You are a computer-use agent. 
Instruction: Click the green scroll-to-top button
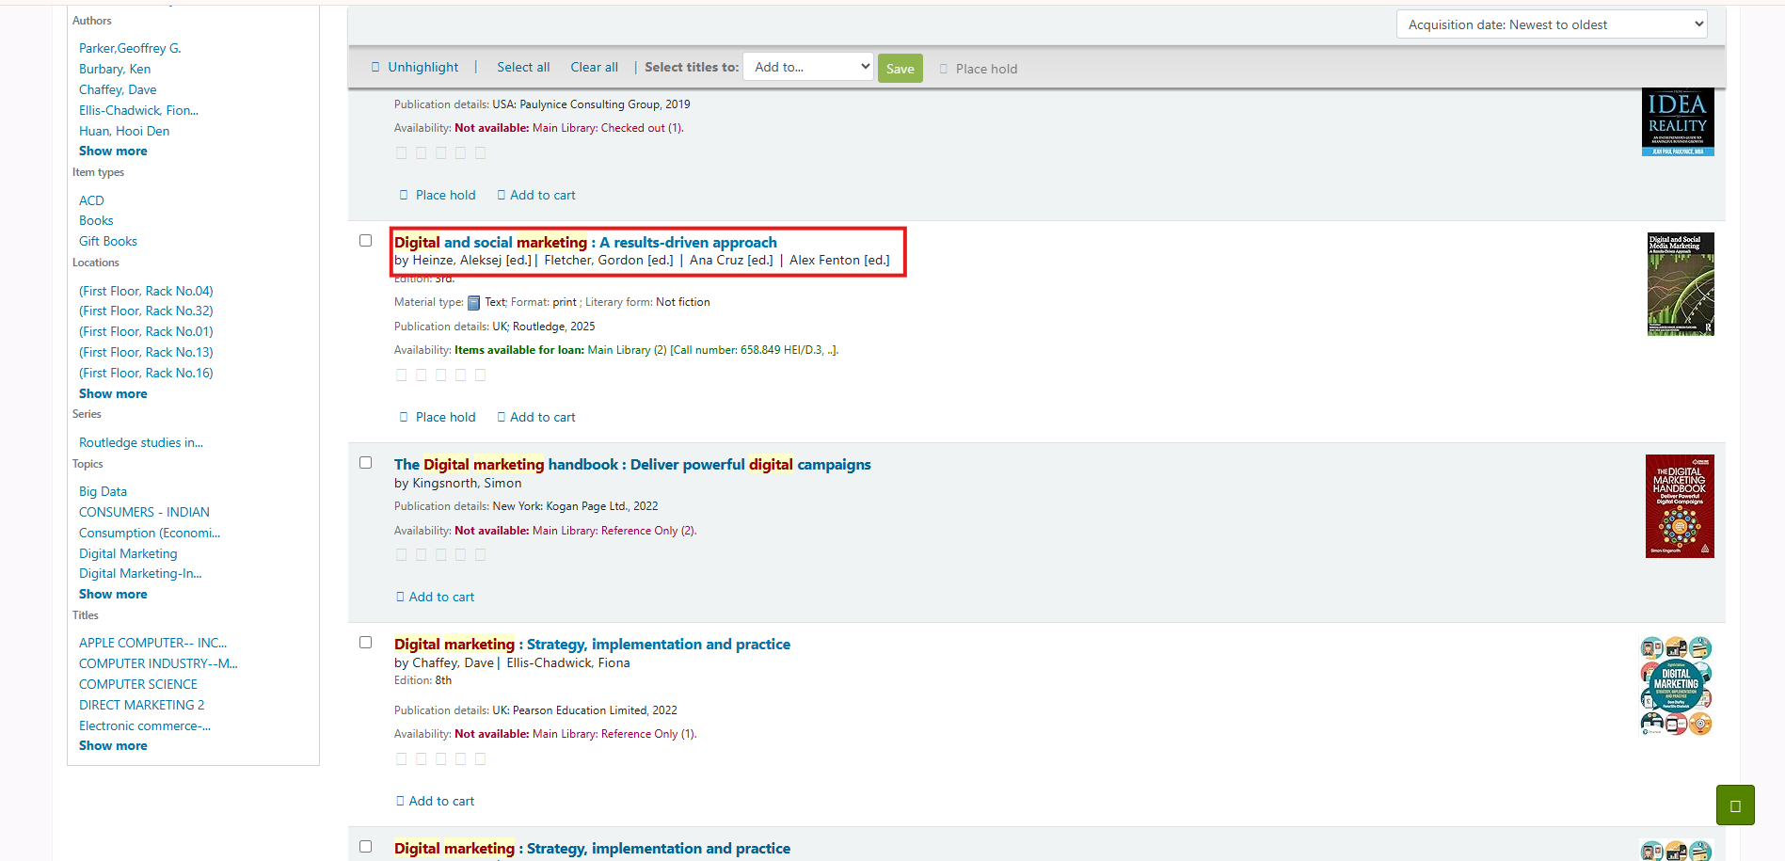[x=1734, y=805]
